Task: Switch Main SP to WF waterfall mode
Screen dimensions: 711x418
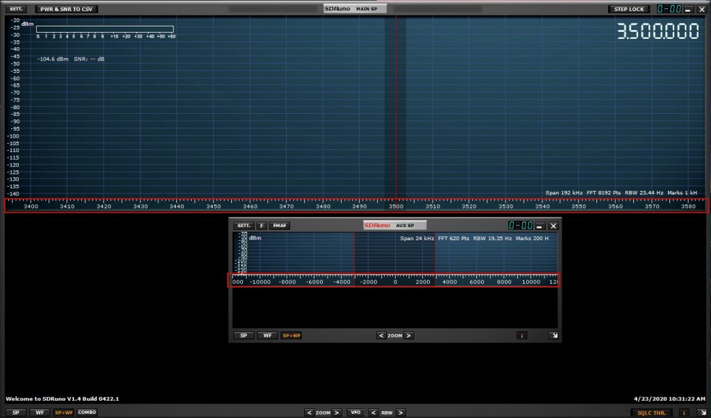Action: click(x=40, y=412)
